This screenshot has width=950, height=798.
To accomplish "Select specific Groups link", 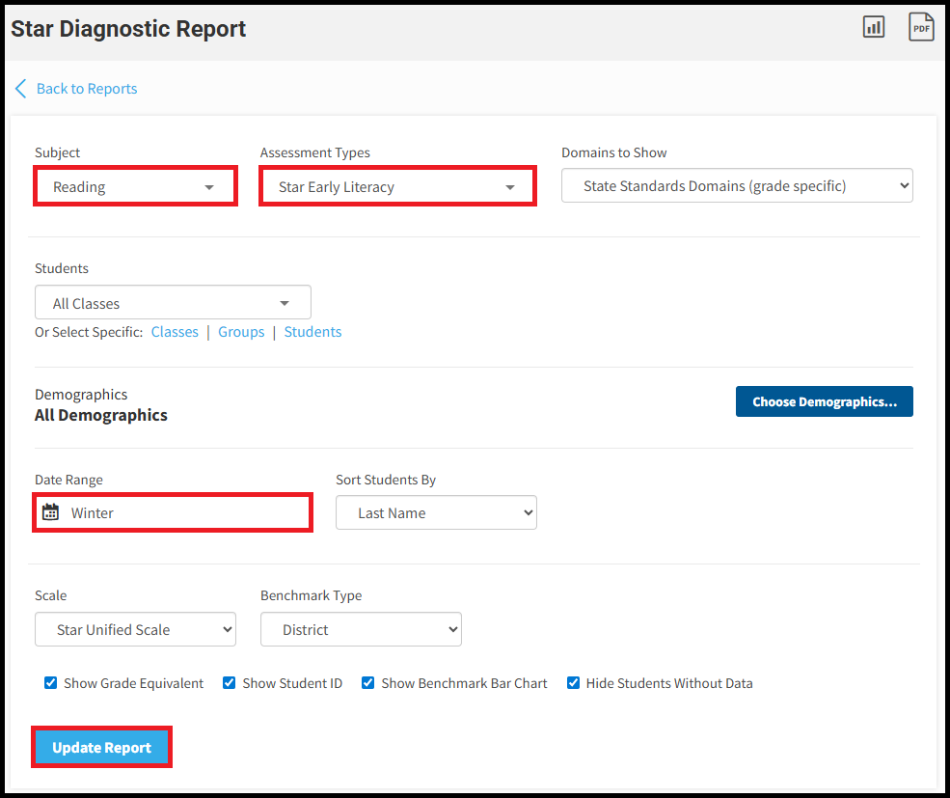I will coord(241,332).
